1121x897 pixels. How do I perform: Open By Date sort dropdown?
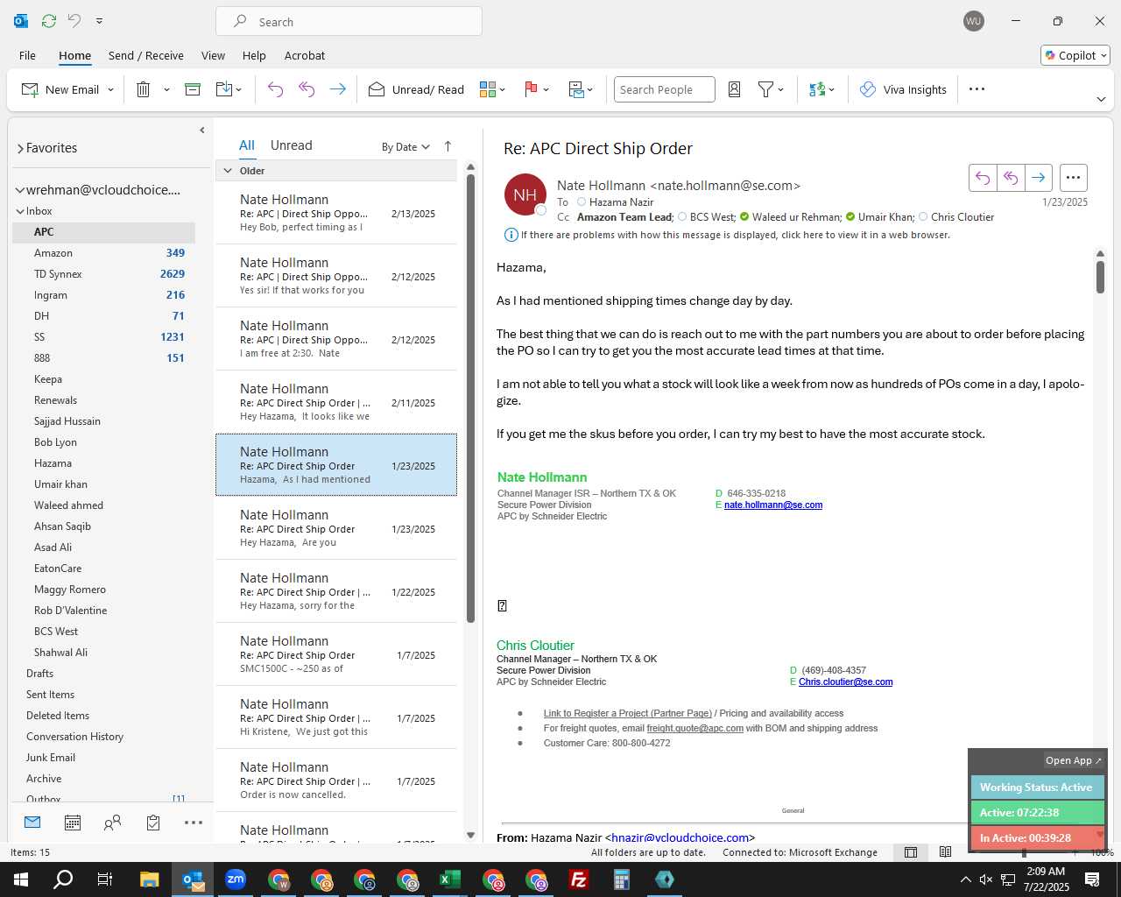click(405, 146)
